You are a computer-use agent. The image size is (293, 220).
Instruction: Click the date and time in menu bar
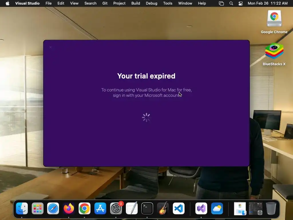(x=268, y=3)
